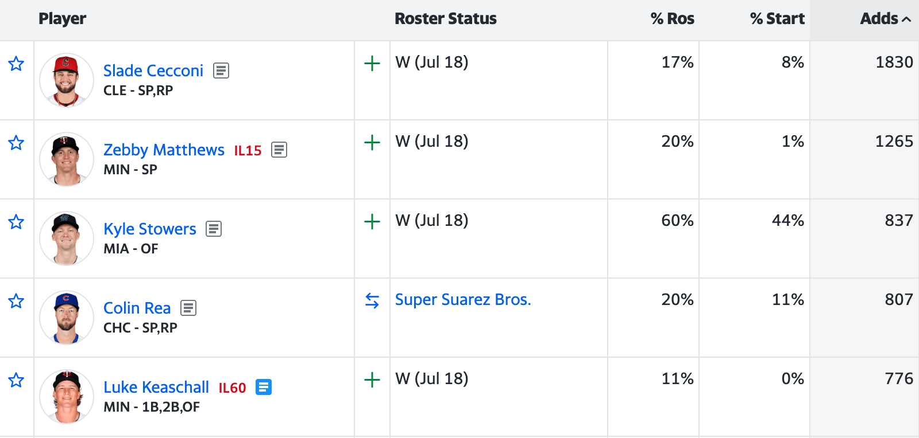The width and height of the screenshot is (919, 438).
Task: Add Luke Keaschall with the plus icon
Action: pyautogui.click(x=372, y=380)
